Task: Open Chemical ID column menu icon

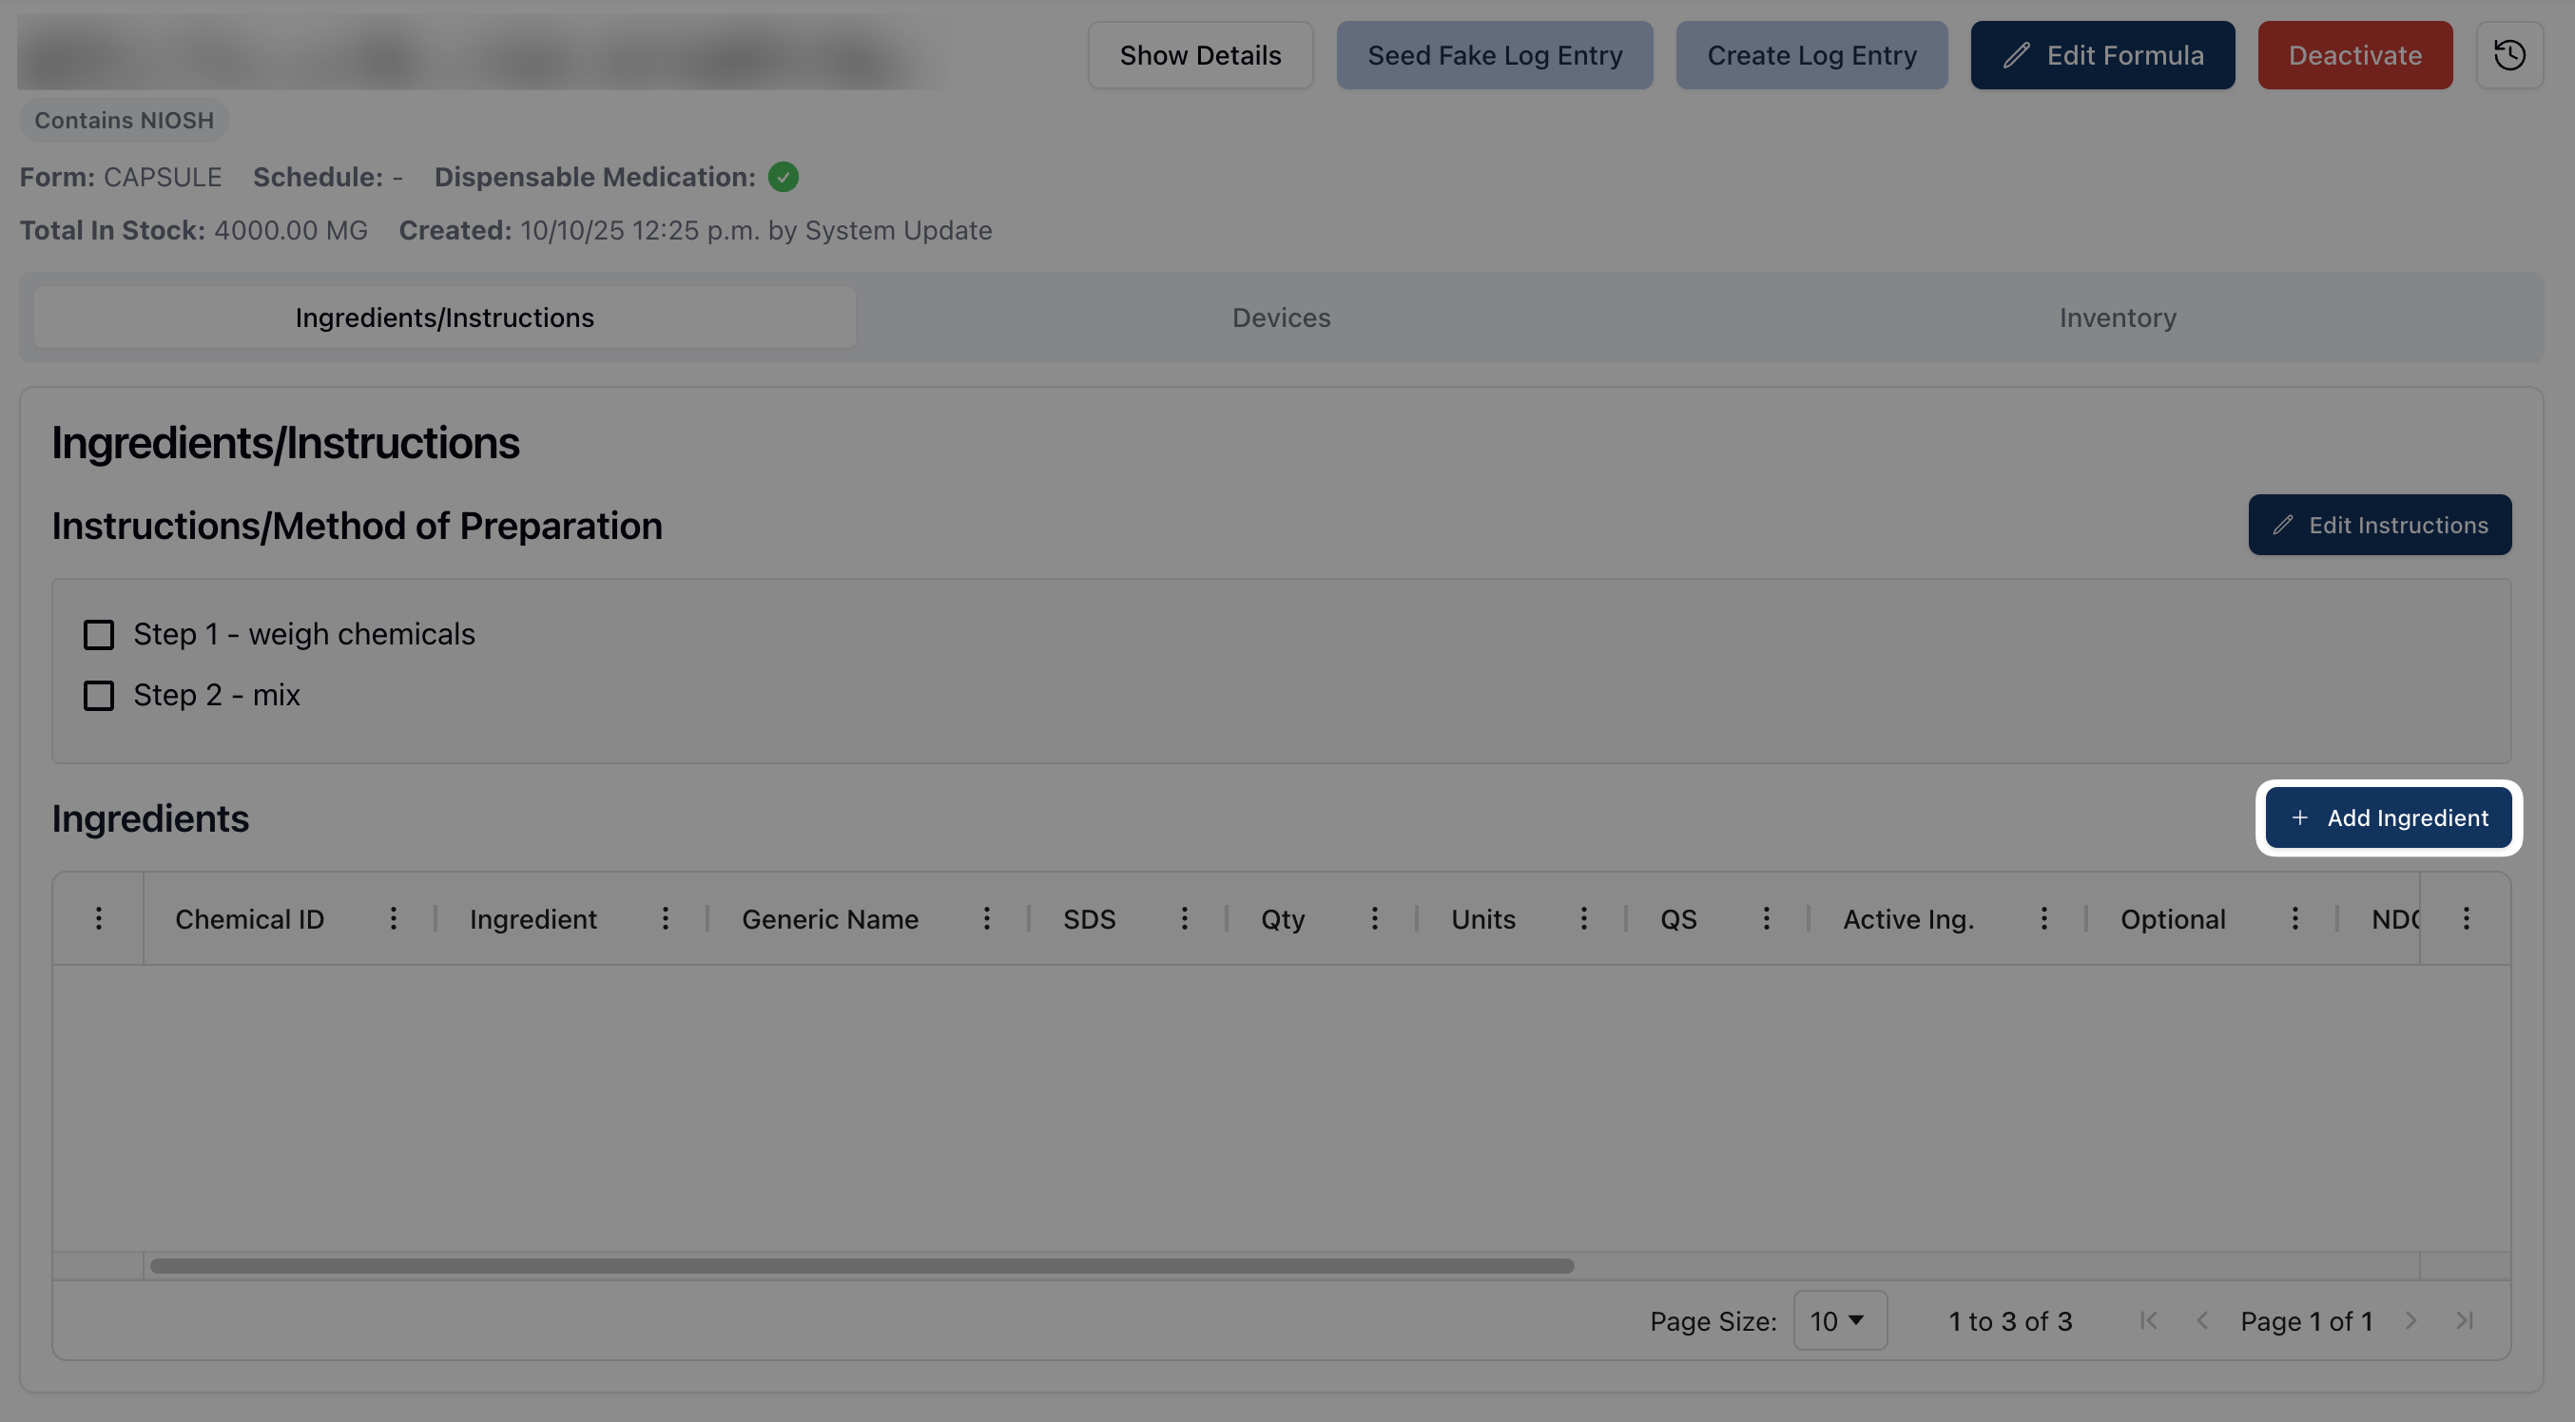Action: pos(394,918)
